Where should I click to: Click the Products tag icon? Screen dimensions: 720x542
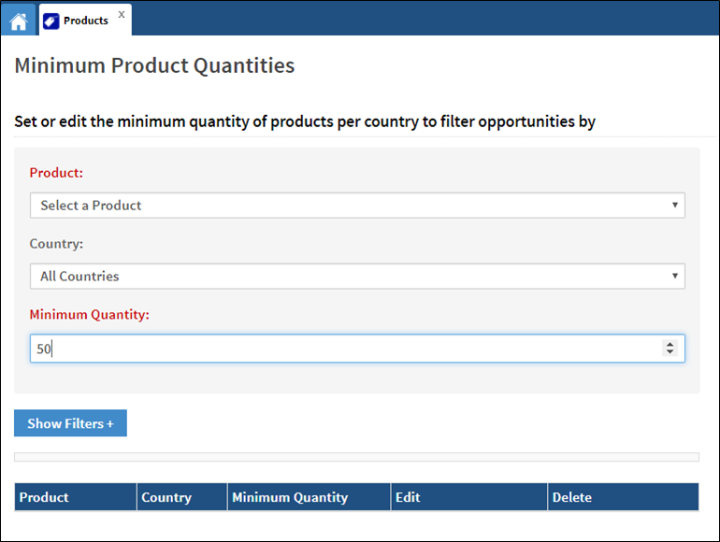[x=51, y=21]
